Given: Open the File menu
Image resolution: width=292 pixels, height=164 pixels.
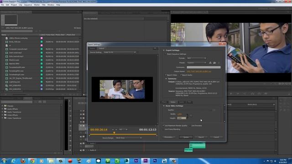Looking at the screenshot, I should pos(2,5).
